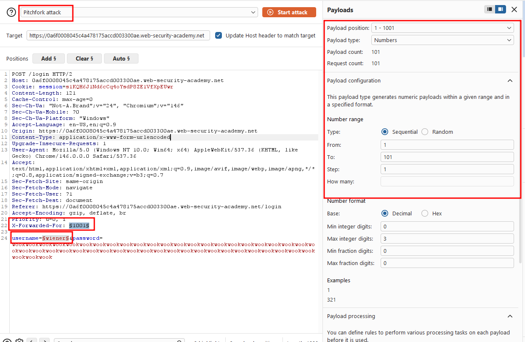Edit the Min fraction digits field
This screenshot has height=342, width=525.
(447, 251)
